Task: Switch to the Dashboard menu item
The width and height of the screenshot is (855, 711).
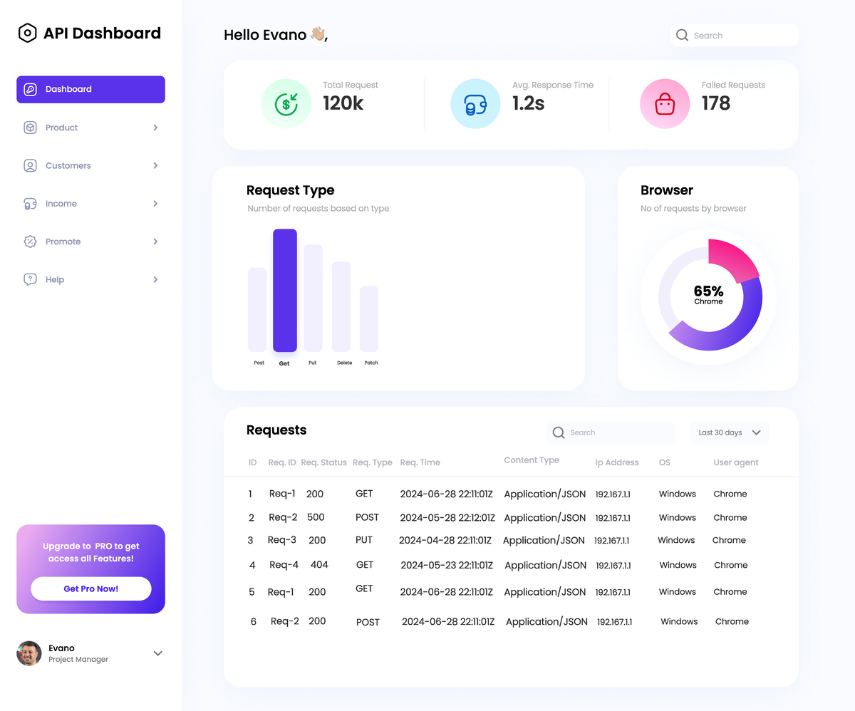Action: [x=67, y=89]
